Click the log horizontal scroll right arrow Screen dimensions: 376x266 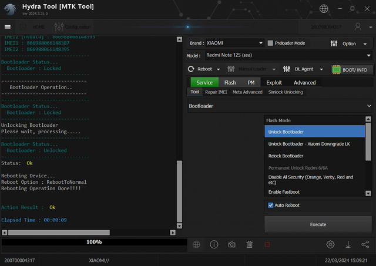click(173, 233)
